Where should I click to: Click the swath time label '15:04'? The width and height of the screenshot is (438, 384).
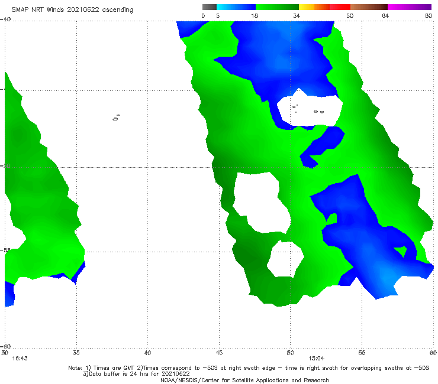316,359
